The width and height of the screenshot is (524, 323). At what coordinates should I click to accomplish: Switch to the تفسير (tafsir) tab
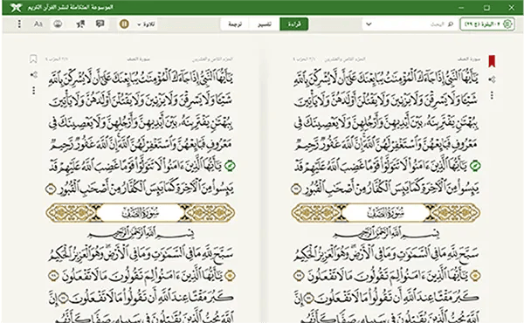pos(265,24)
